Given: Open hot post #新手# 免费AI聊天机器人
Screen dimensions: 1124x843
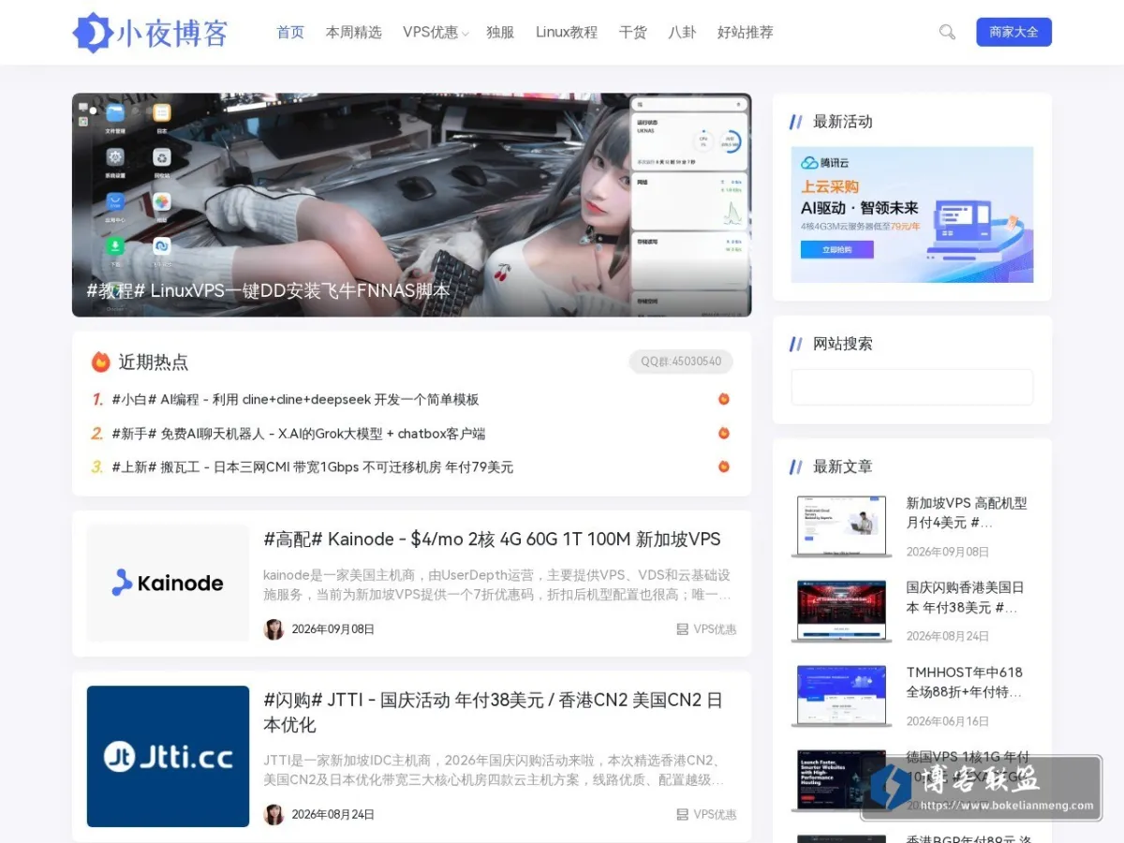Looking at the screenshot, I should tap(298, 433).
